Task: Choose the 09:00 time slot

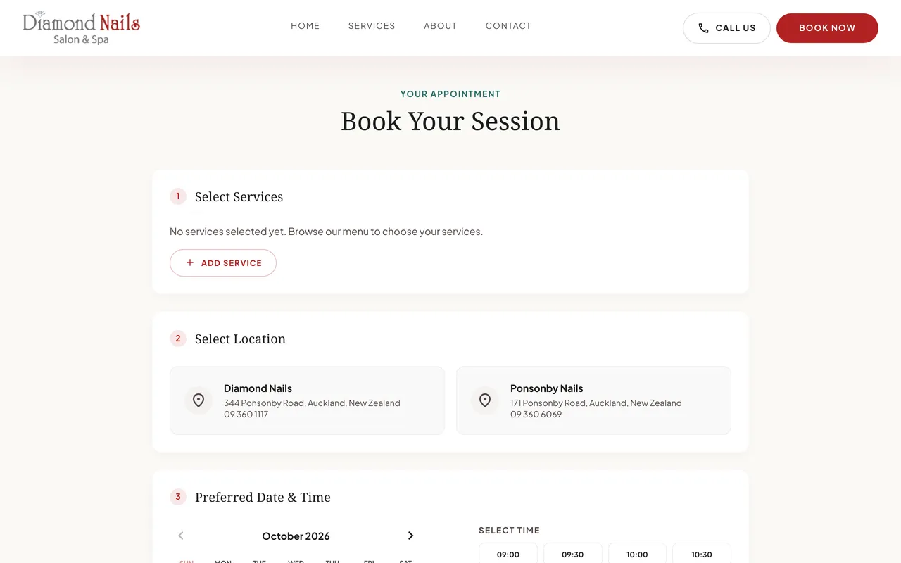Action: [508, 553]
